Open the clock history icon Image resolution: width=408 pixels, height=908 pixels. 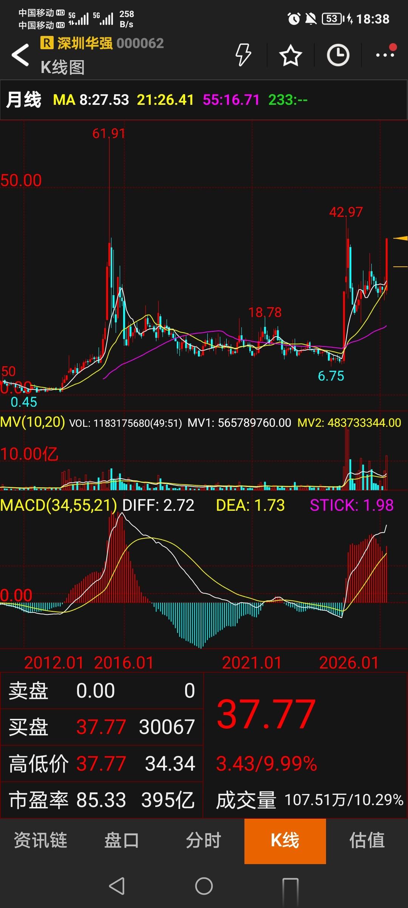pos(338,55)
